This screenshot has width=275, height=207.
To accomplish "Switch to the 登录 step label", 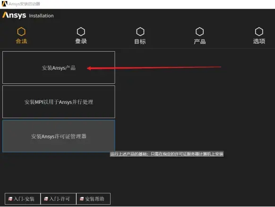I will [x=81, y=41].
